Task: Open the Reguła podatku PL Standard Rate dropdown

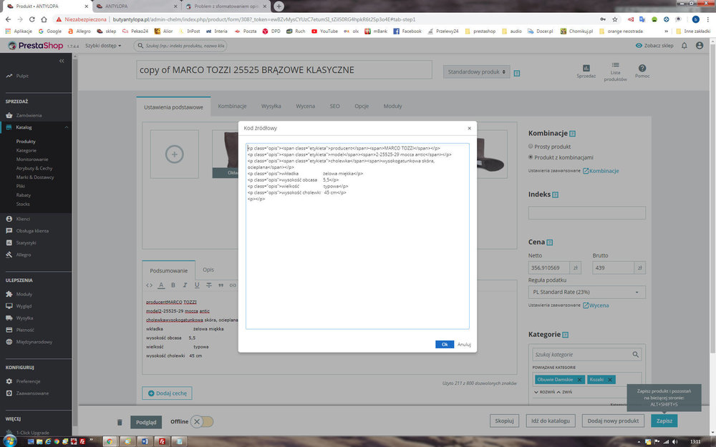Action: click(x=587, y=292)
